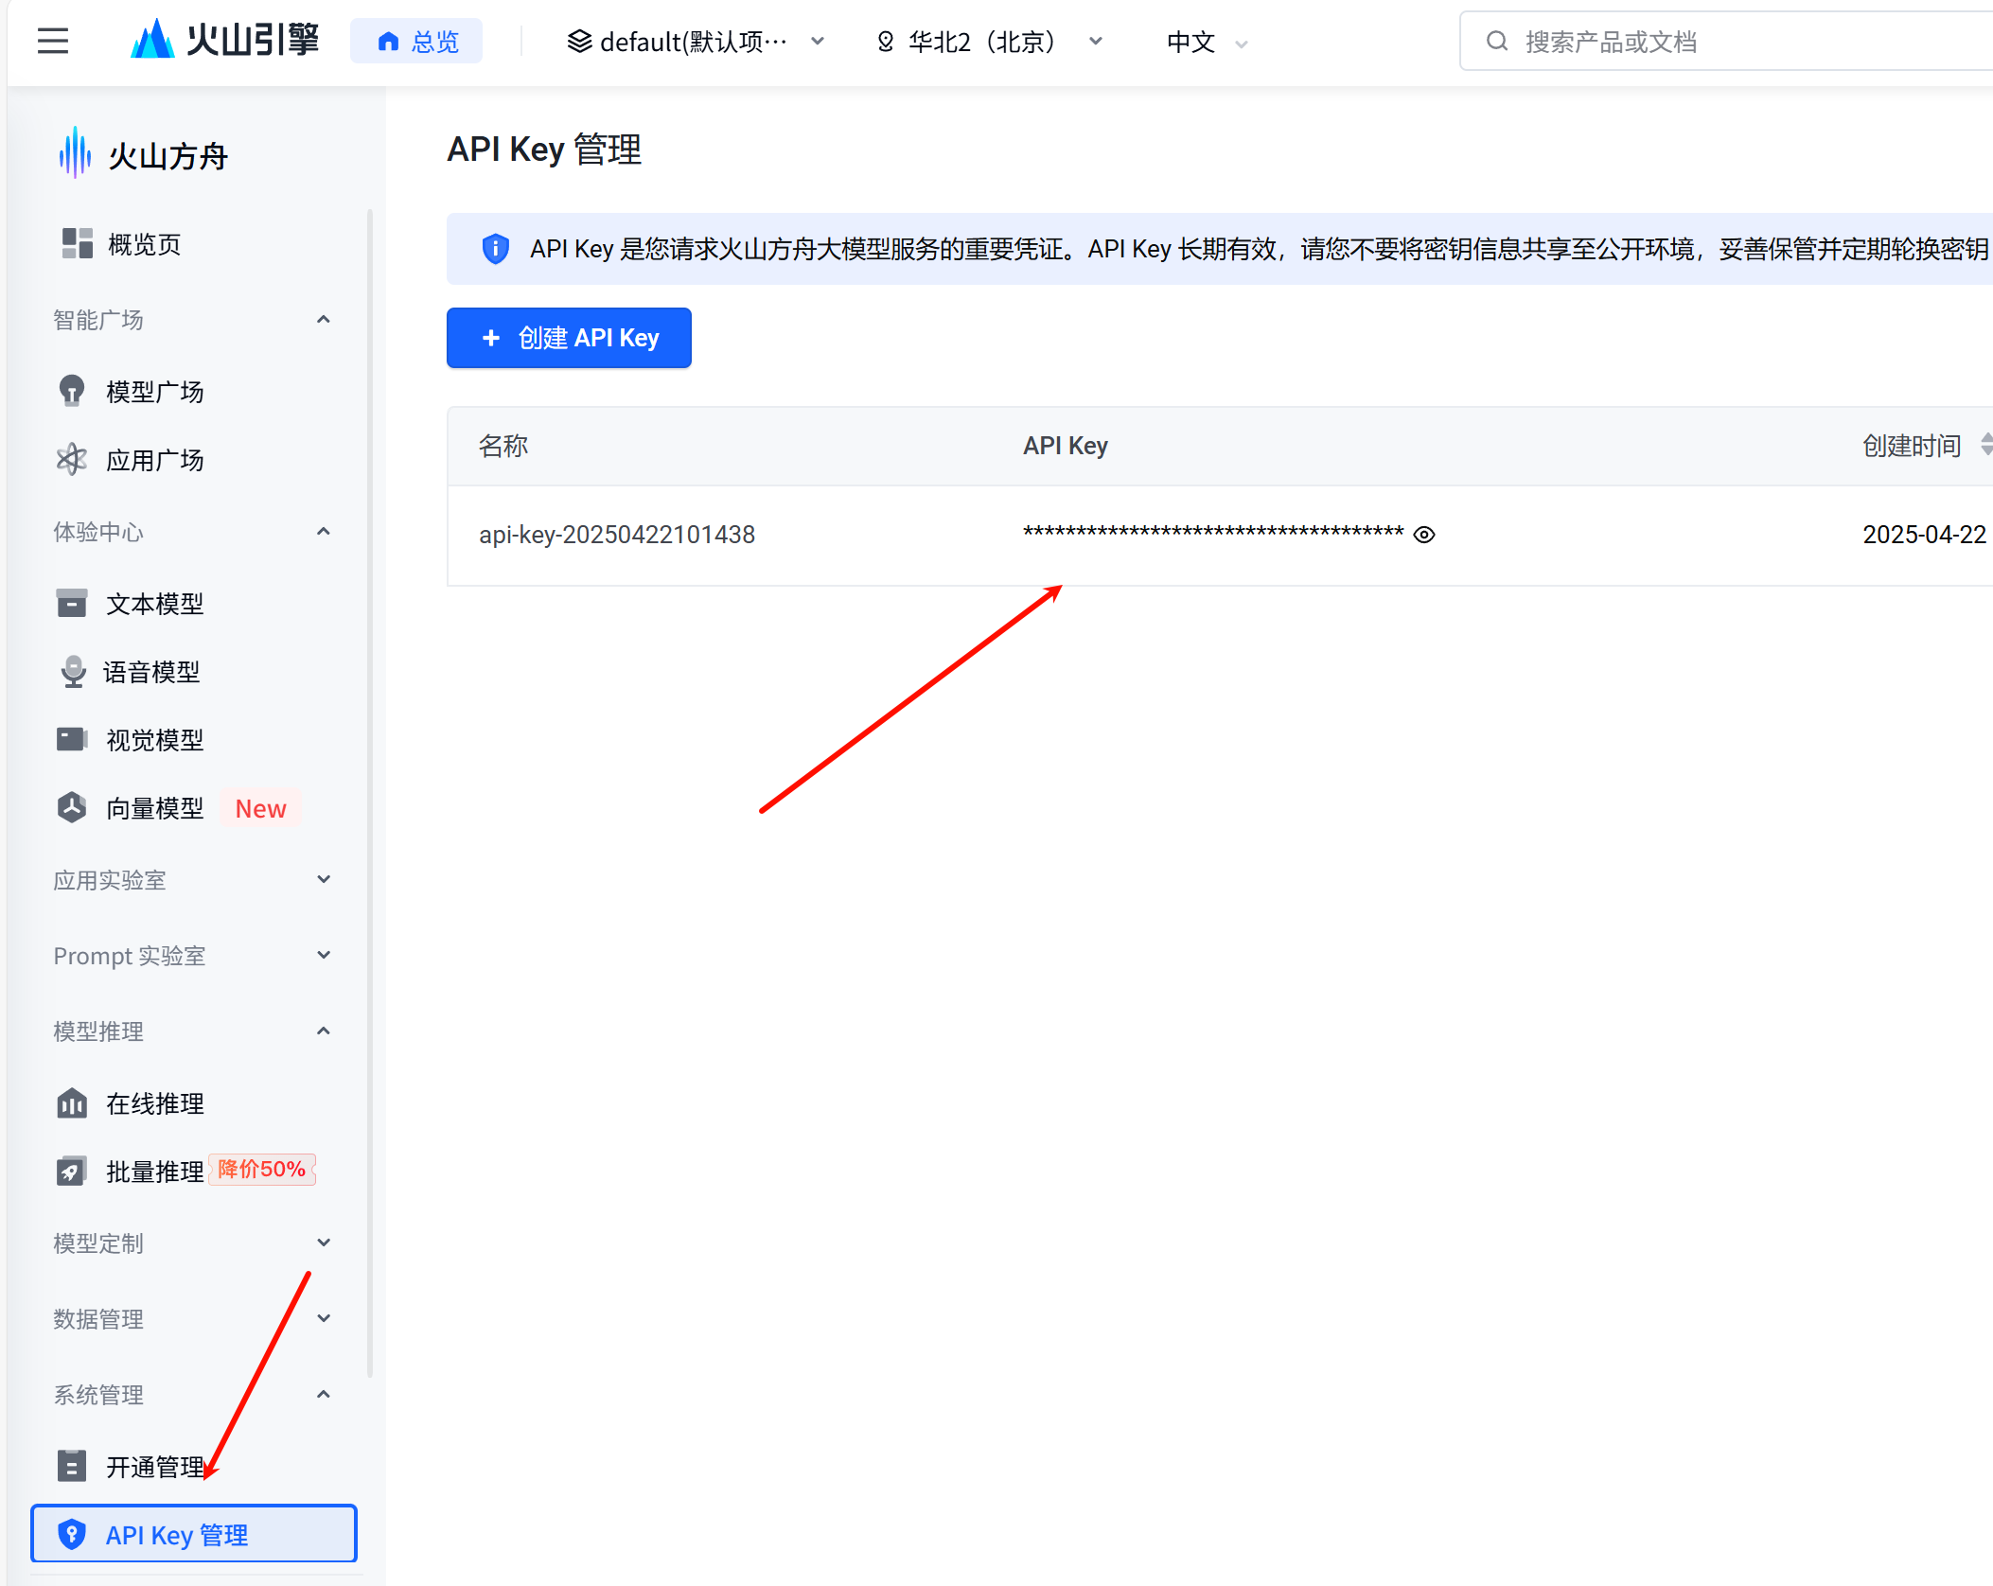Image resolution: width=1993 pixels, height=1586 pixels.
Task: Open 模型广场 in the sidebar
Action: coord(154,392)
